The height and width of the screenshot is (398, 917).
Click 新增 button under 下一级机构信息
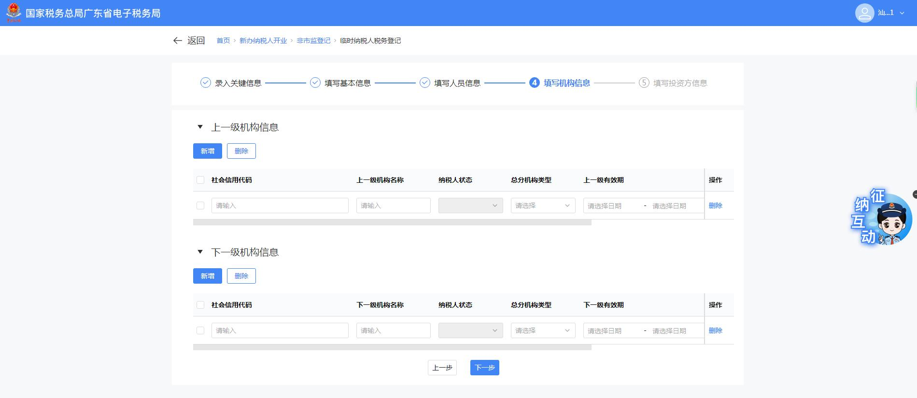(208, 276)
